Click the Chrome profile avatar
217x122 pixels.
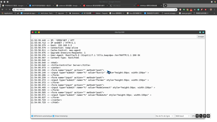click(x=210, y=9)
